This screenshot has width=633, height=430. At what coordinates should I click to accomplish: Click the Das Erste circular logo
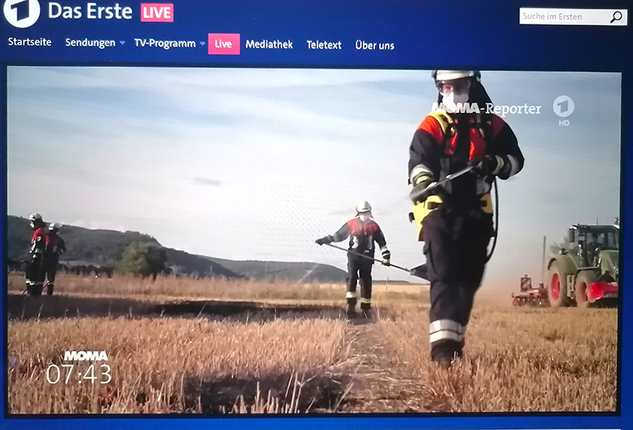21,12
